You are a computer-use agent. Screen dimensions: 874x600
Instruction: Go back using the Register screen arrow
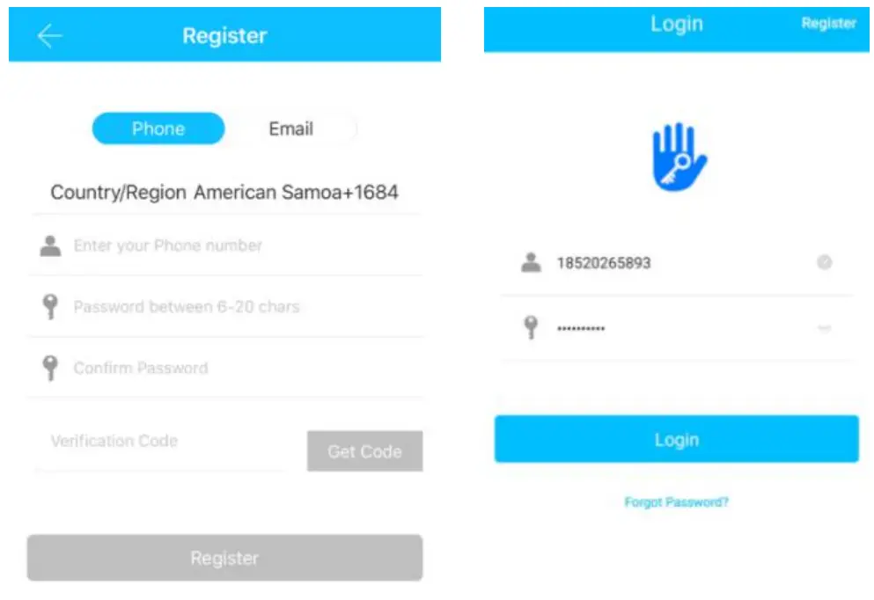pyautogui.click(x=49, y=36)
